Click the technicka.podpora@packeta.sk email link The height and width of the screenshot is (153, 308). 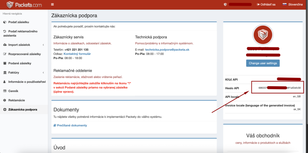coord(167,49)
